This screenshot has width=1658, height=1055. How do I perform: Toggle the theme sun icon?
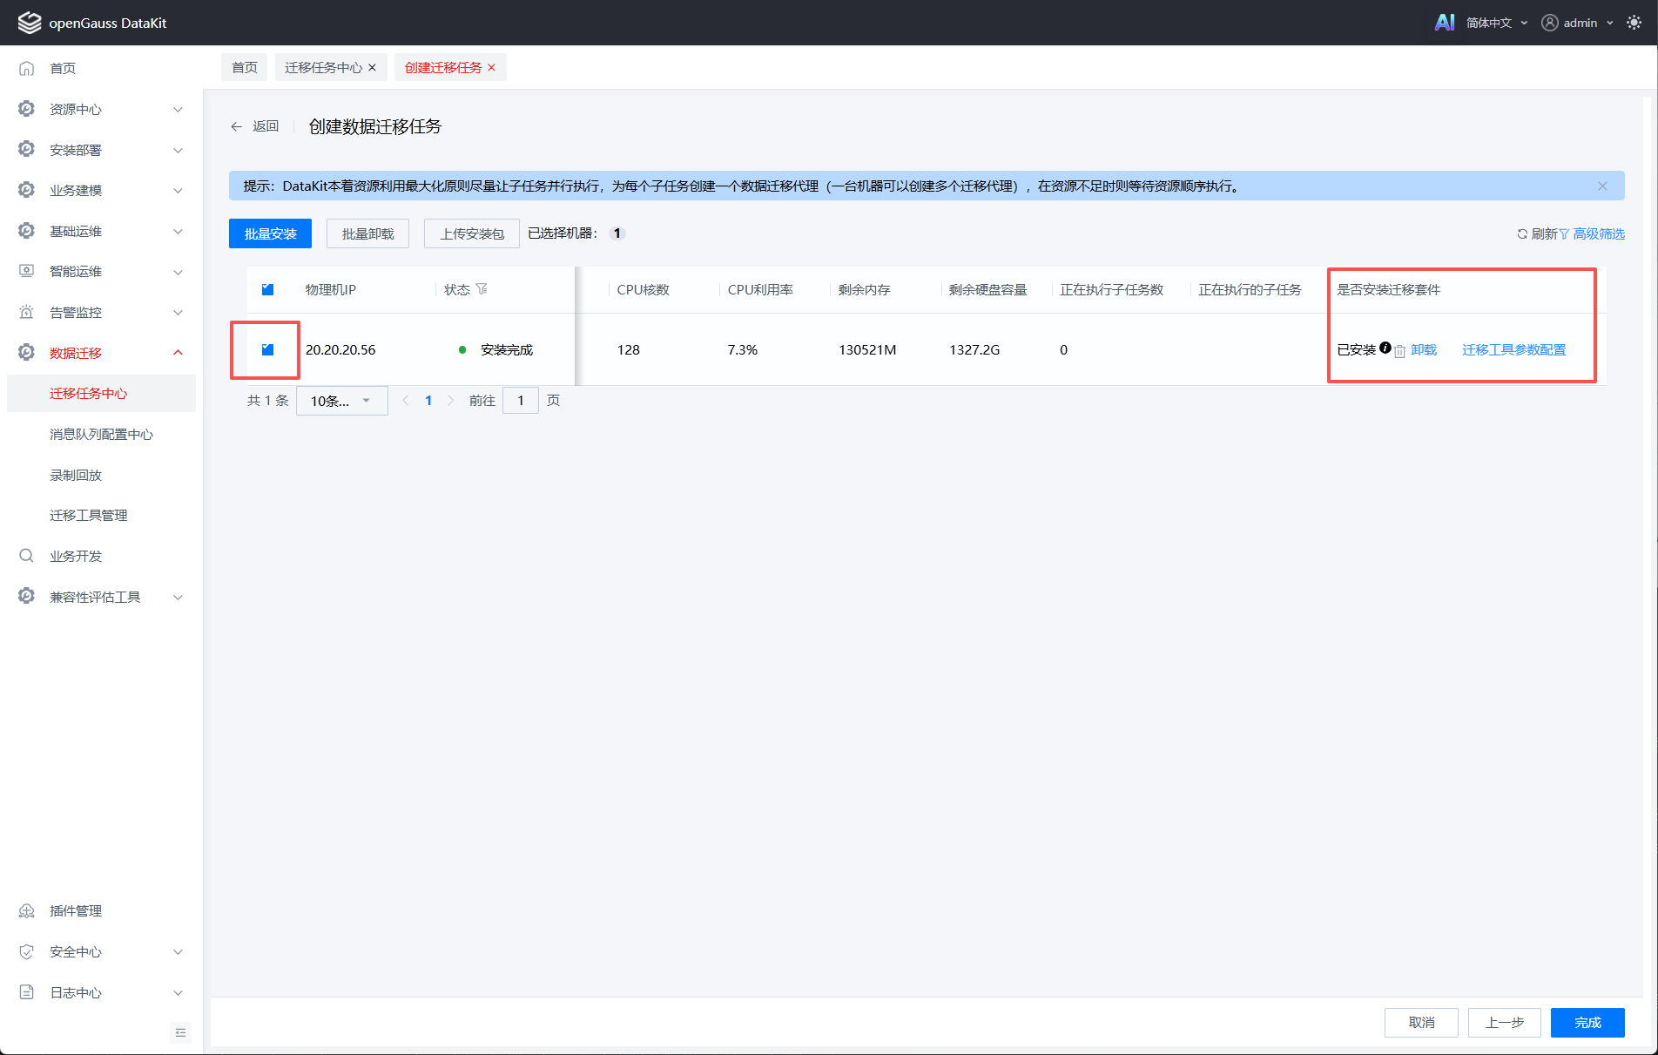tap(1634, 23)
